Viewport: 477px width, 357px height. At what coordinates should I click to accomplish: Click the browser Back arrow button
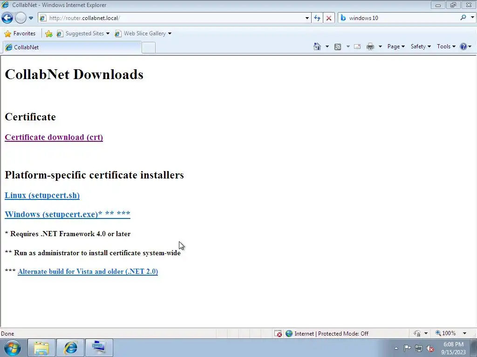point(7,18)
